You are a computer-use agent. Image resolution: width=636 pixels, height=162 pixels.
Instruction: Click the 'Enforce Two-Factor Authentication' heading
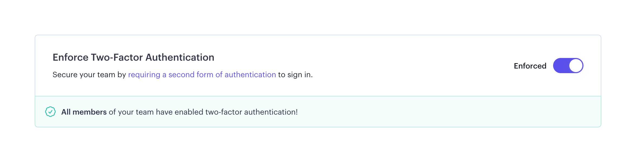(133, 57)
